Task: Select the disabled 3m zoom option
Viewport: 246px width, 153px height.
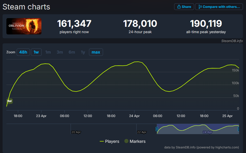Action: [60, 52]
